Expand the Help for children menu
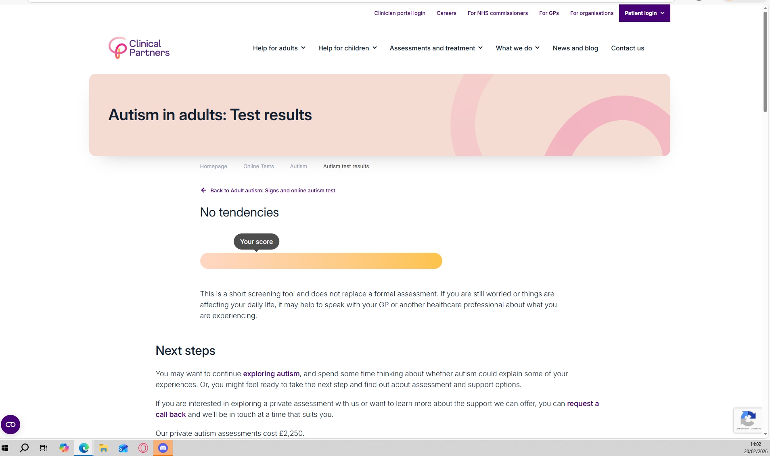Screen dimensions: 770x456 pyautogui.click(x=347, y=48)
